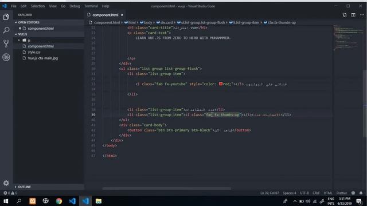Image resolution: width=367 pixels, height=206 pixels.
Task: Click the horizontal scrollbar of the editor
Action: point(167,188)
